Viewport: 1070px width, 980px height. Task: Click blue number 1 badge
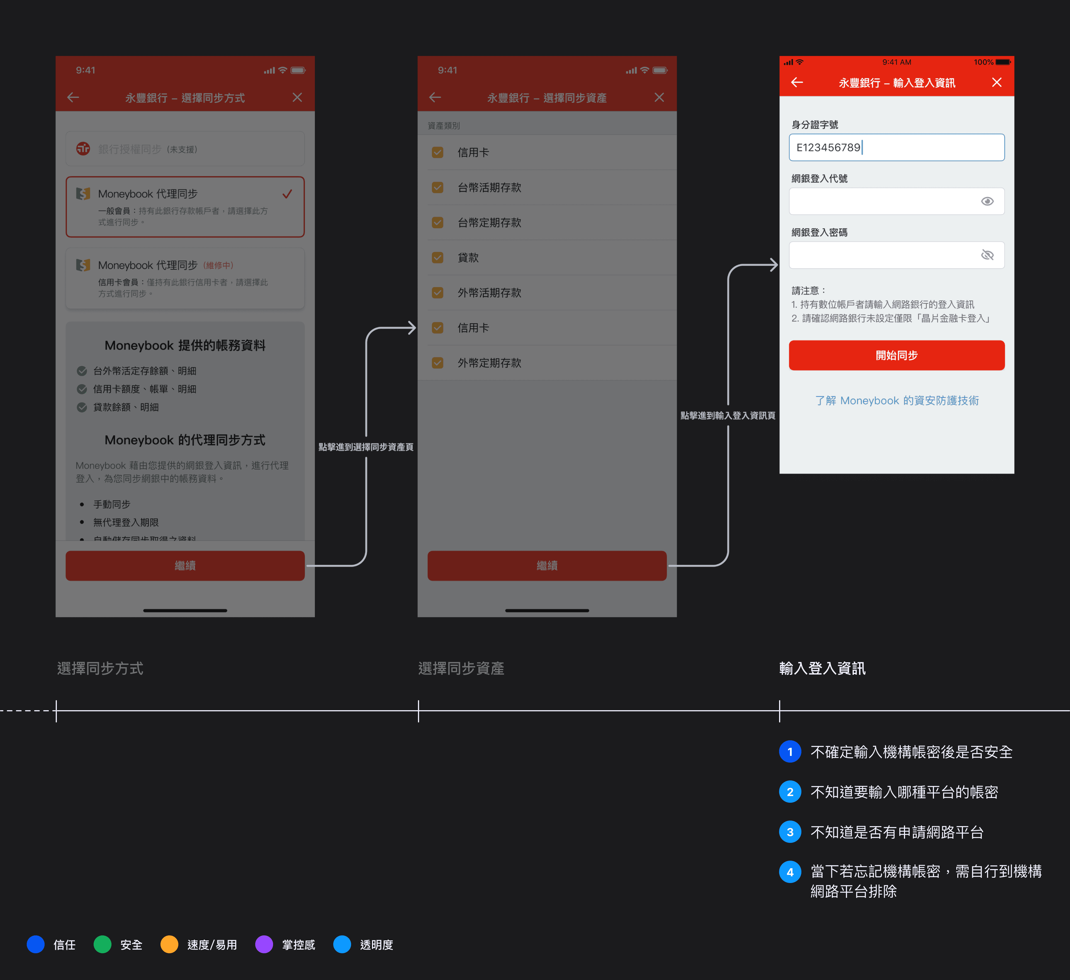(790, 752)
